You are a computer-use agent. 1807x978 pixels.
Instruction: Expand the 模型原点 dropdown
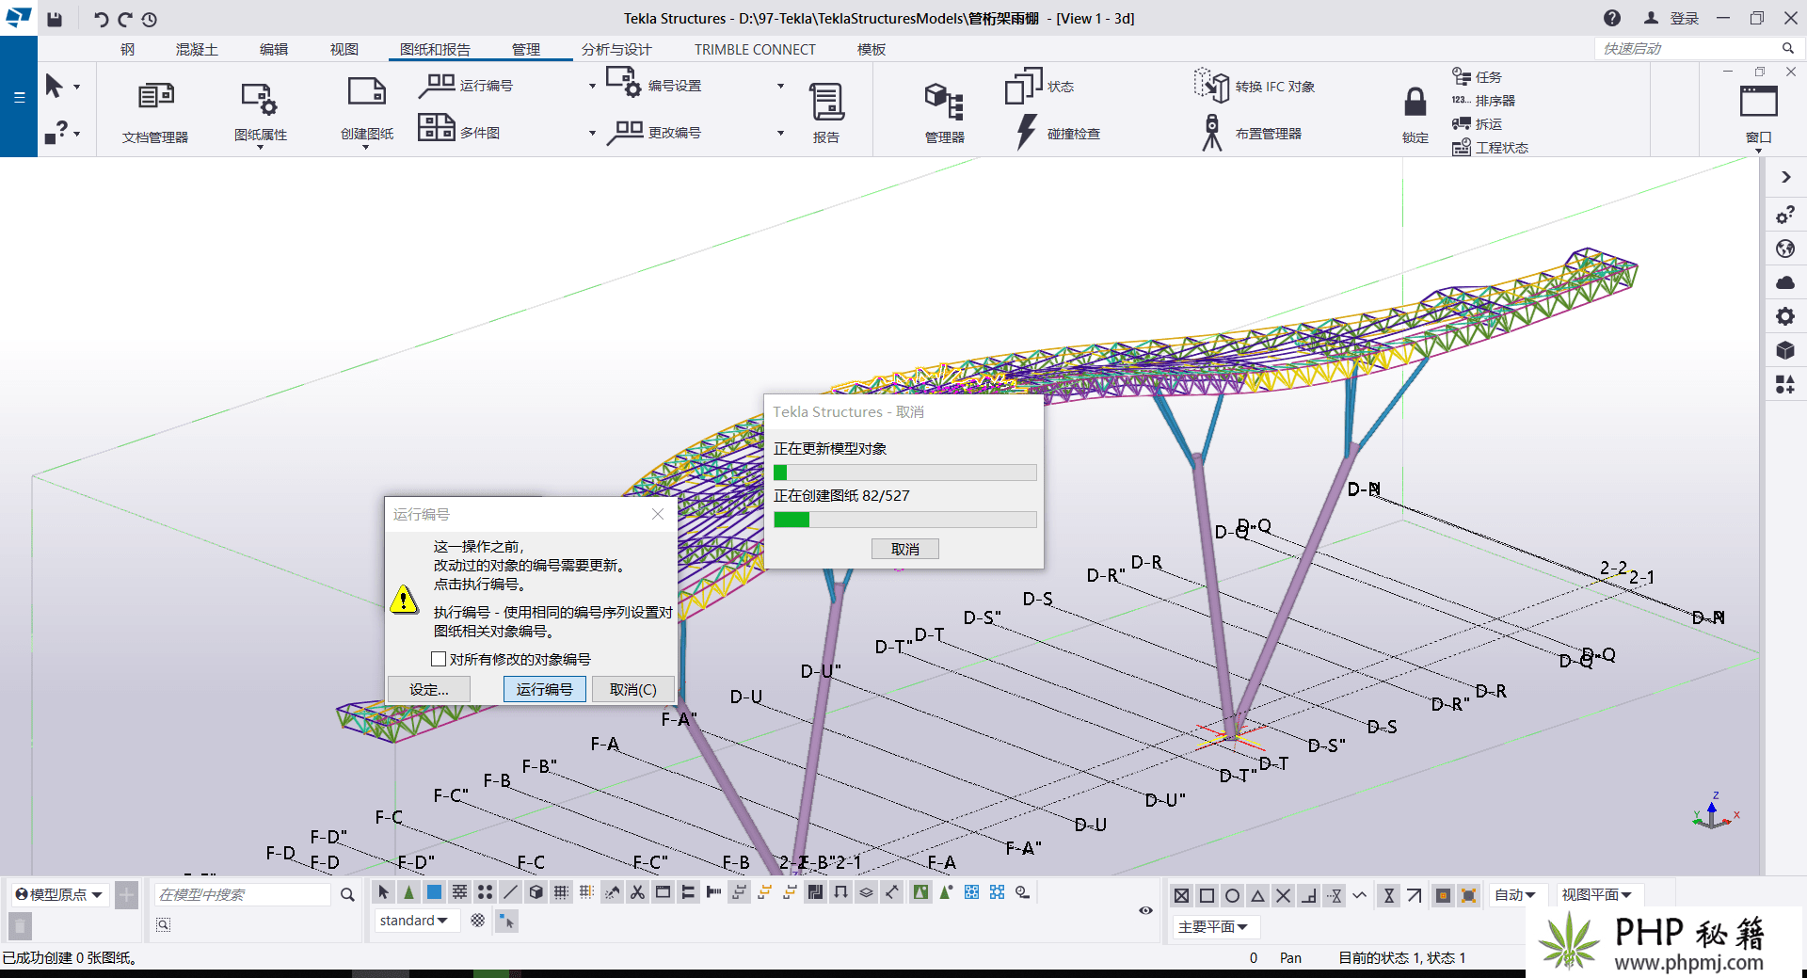pyautogui.click(x=59, y=894)
